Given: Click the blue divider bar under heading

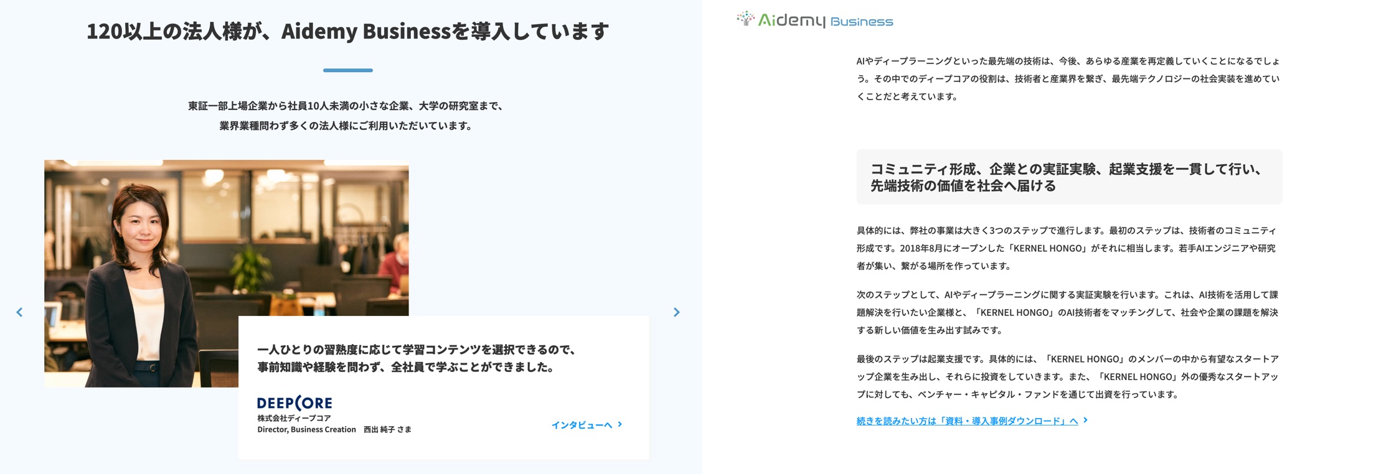Looking at the screenshot, I should coord(347,70).
